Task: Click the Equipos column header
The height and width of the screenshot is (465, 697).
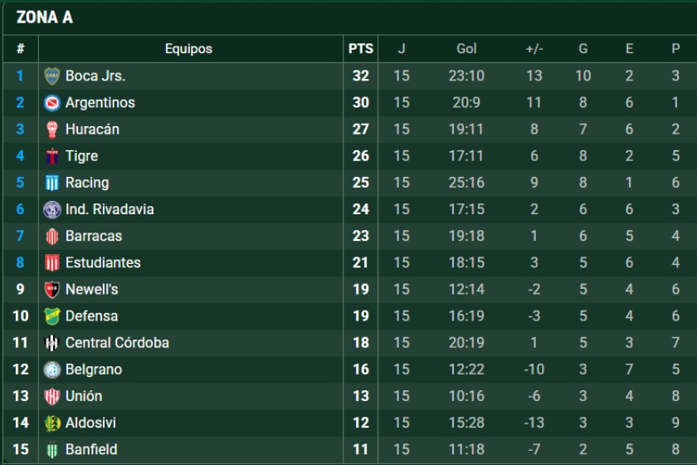Action: point(188,48)
